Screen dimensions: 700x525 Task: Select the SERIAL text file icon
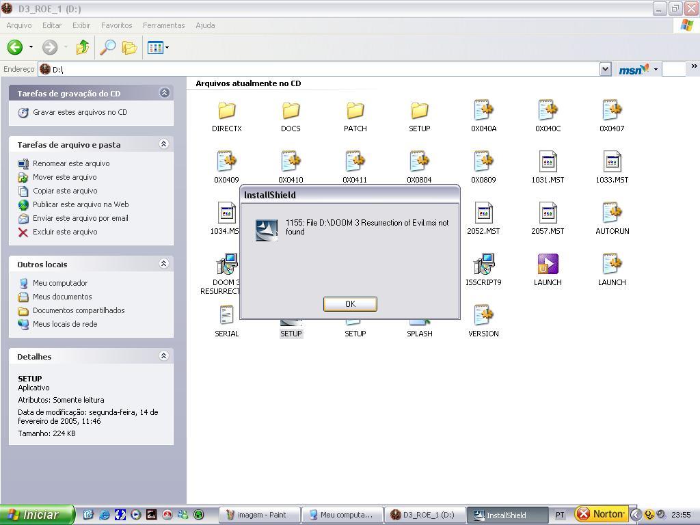tap(227, 315)
